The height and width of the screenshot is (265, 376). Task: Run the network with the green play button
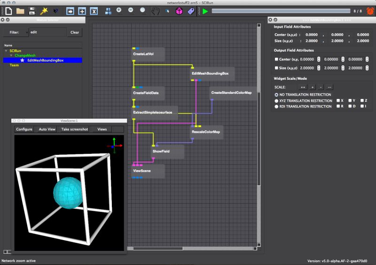coord(205,11)
